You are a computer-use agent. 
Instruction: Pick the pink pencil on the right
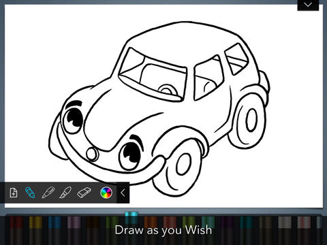point(304,230)
